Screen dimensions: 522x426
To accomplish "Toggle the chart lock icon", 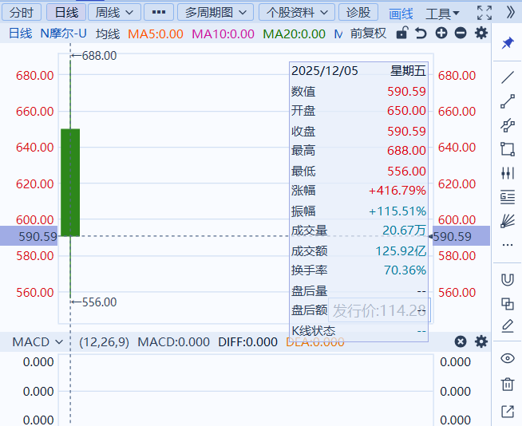I will click(401, 34).
